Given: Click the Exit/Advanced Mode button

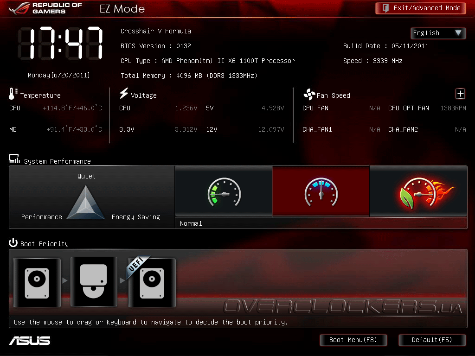Looking at the screenshot, I should (420, 8).
